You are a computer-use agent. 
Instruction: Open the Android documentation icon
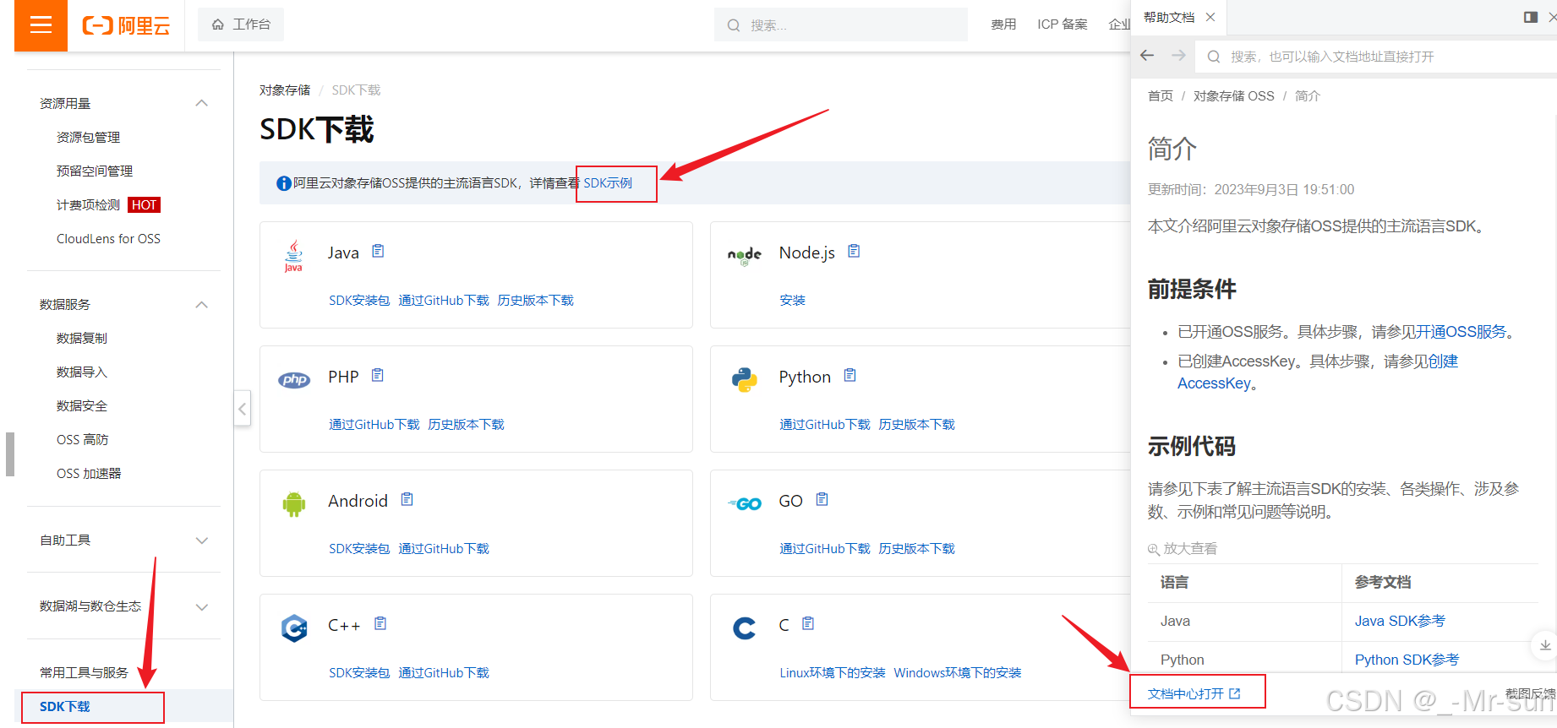pos(407,499)
